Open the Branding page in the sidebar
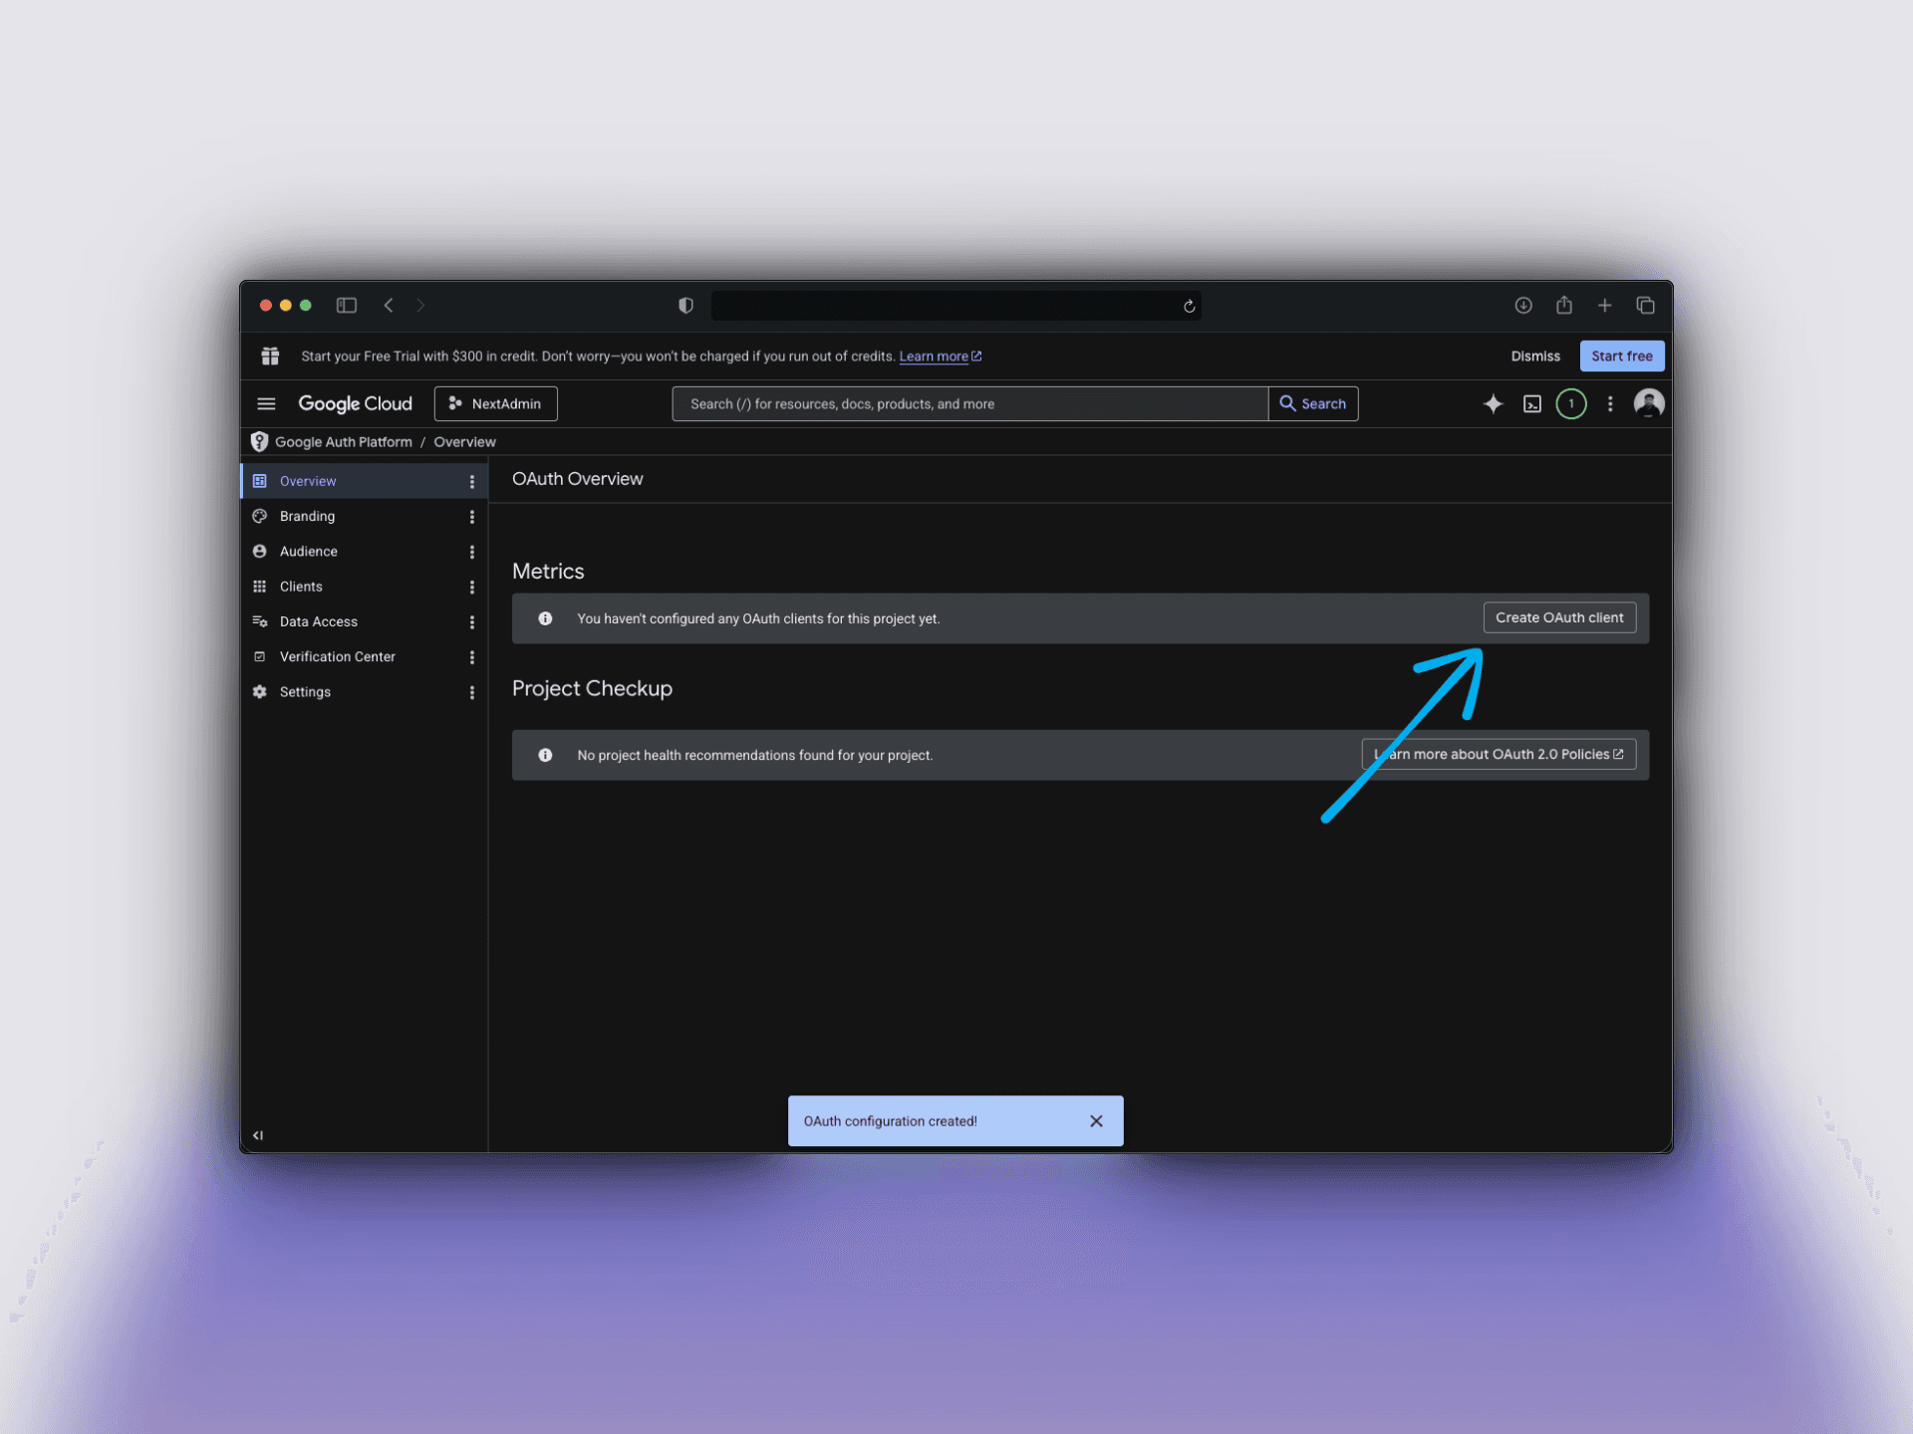 [x=307, y=516]
